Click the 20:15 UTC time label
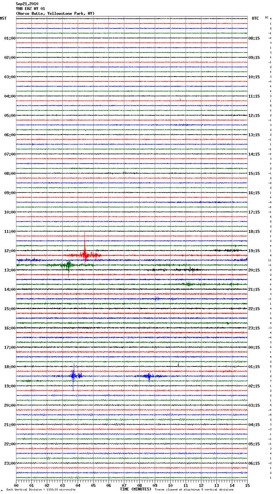This screenshot has height=494, width=273. click(x=254, y=270)
